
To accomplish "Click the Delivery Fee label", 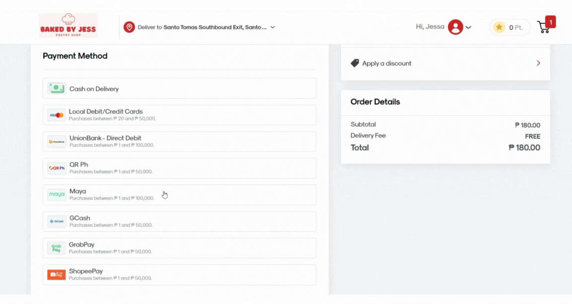I will tap(368, 136).
